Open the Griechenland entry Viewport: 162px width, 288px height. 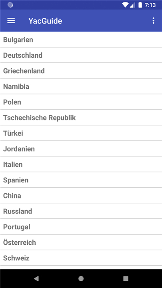pos(81,71)
